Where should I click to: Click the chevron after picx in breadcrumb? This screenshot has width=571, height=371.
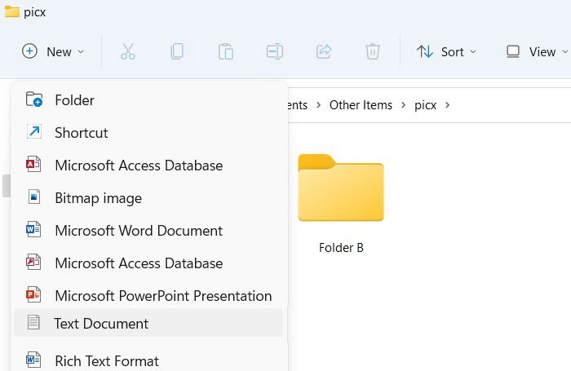click(x=448, y=105)
